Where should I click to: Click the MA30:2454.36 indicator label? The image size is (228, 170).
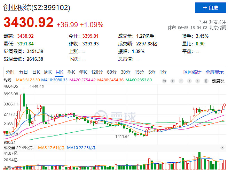click(x=110, y=80)
